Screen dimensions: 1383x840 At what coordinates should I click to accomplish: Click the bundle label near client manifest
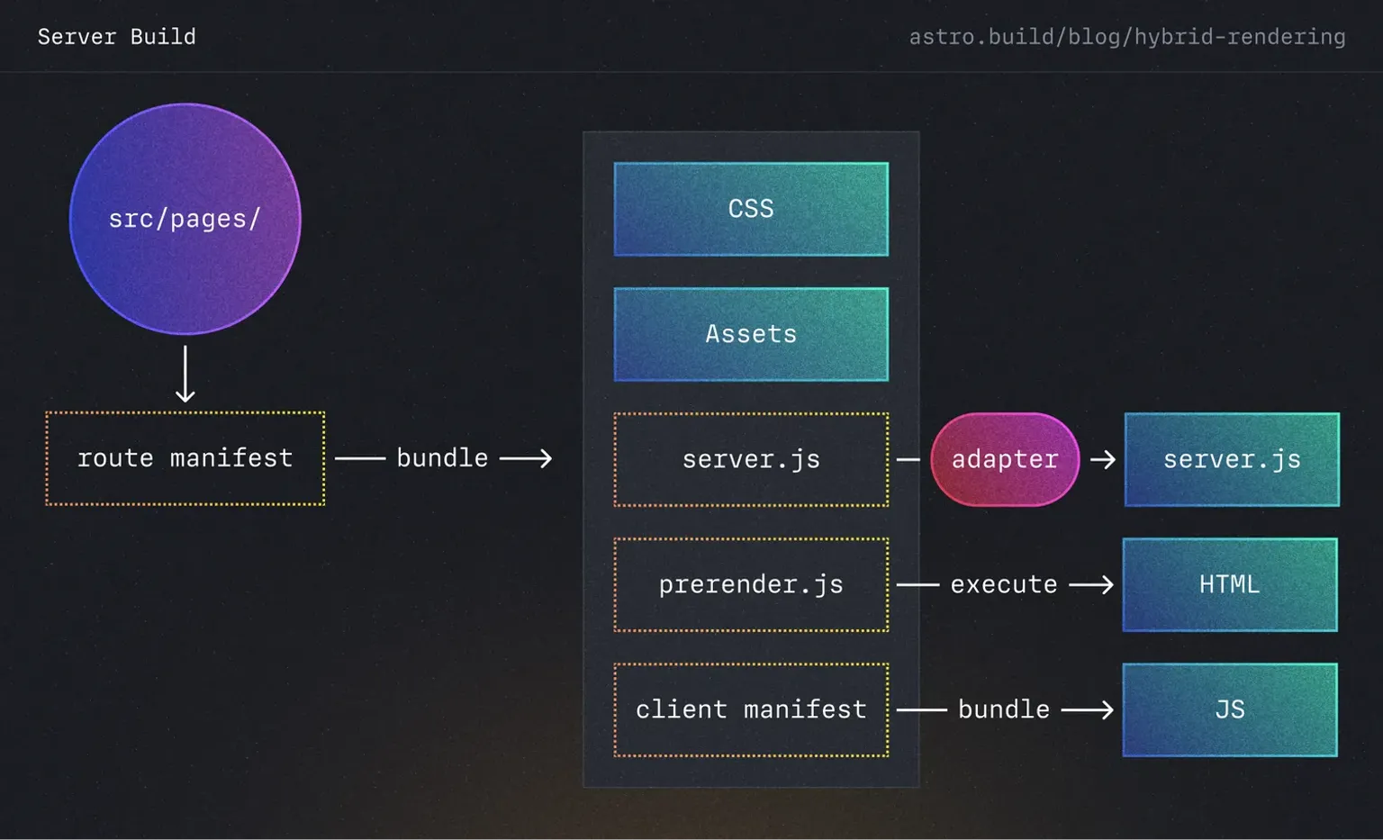(x=1003, y=709)
